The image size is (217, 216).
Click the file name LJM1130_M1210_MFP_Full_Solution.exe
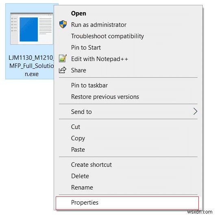tap(31, 66)
